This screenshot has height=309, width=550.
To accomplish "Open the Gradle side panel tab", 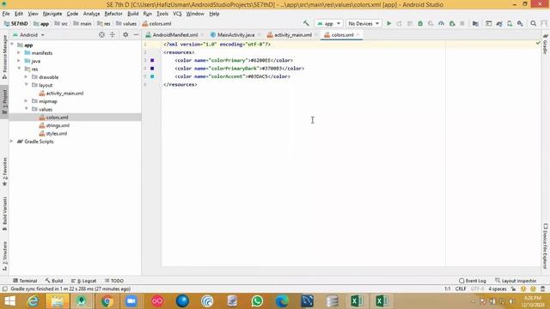I will point(546,44).
